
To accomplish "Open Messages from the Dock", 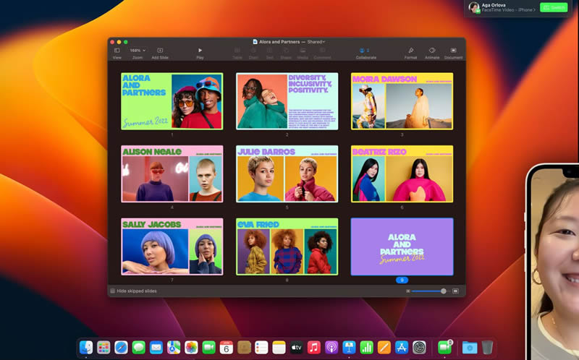I will click(138, 348).
